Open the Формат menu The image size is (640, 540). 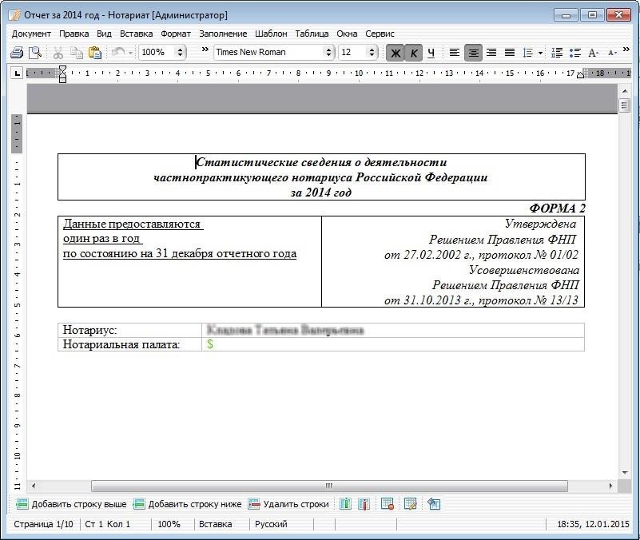tap(176, 34)
